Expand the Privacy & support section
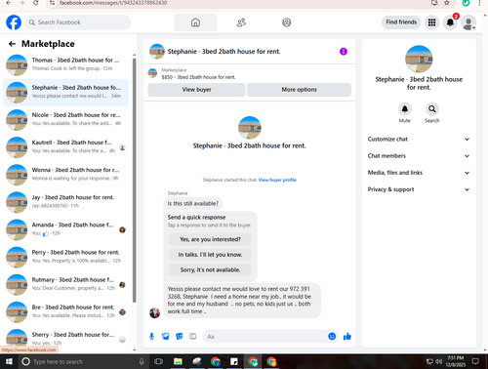The height and width of the screenshot is (369, 488). 419,189
